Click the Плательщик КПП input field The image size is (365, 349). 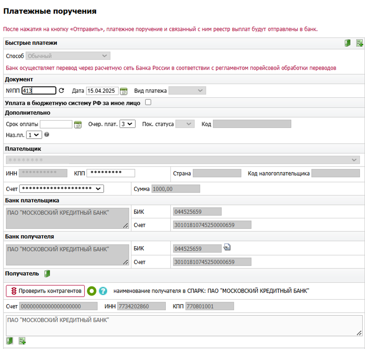point(111,173)
